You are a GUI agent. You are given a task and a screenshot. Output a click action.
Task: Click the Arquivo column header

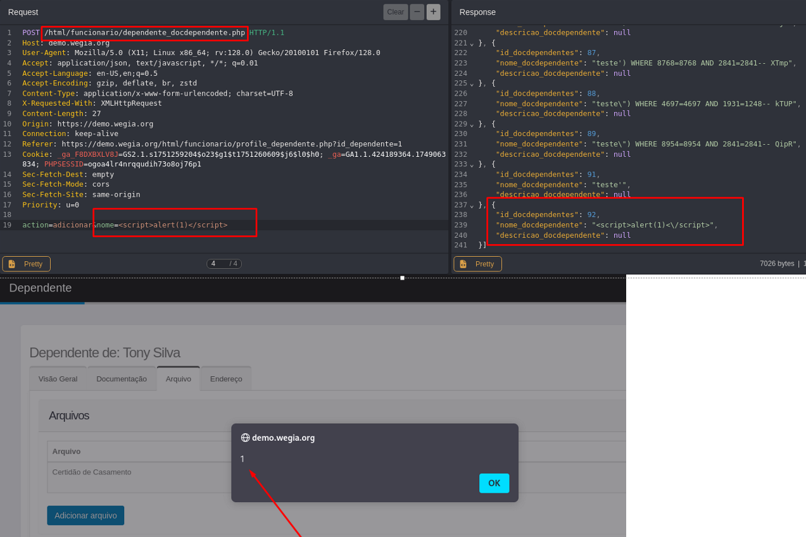(66, 452)
